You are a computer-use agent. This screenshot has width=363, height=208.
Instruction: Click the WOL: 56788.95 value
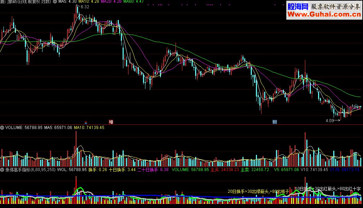[x=72, y=170]
